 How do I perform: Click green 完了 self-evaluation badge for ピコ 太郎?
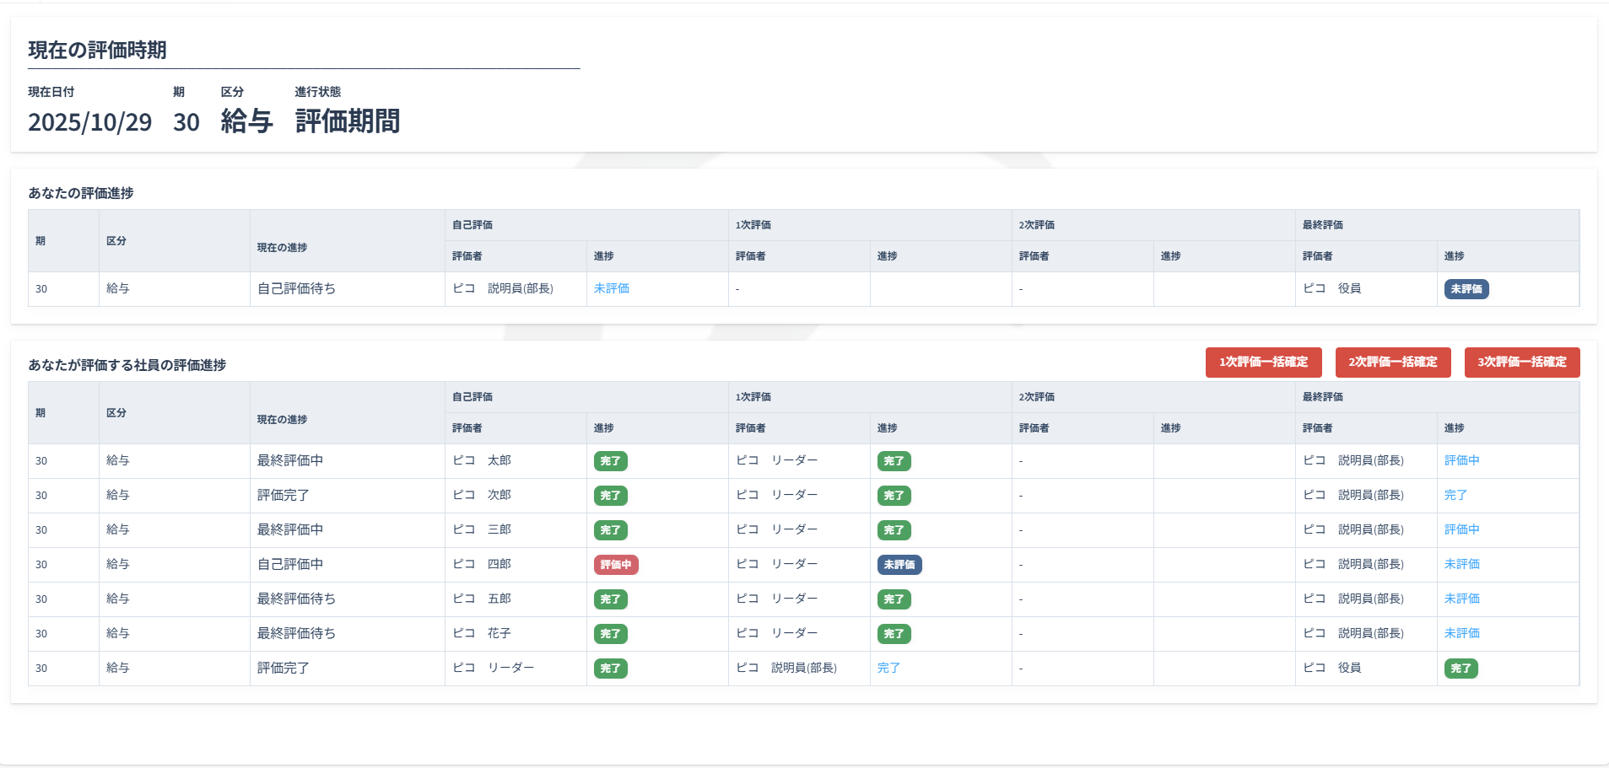coord(610,461)
